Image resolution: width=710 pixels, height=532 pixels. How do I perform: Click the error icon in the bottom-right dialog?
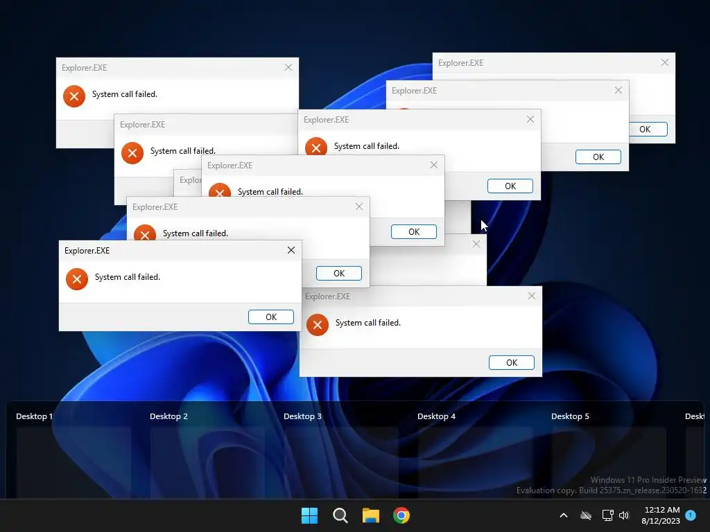[x=318, y=325]
